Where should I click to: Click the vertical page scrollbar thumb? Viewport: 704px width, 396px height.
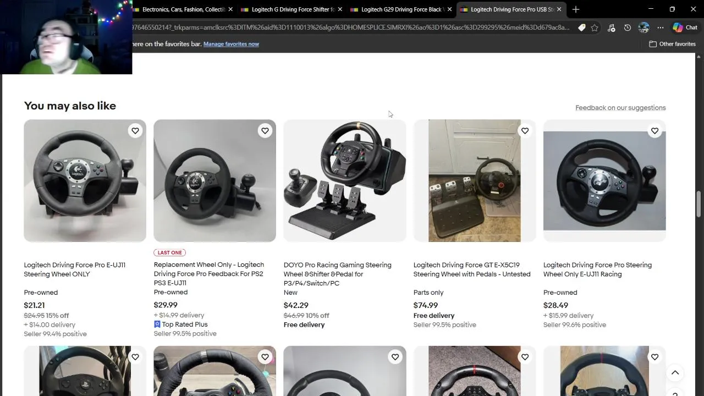[x=699, y=204]
